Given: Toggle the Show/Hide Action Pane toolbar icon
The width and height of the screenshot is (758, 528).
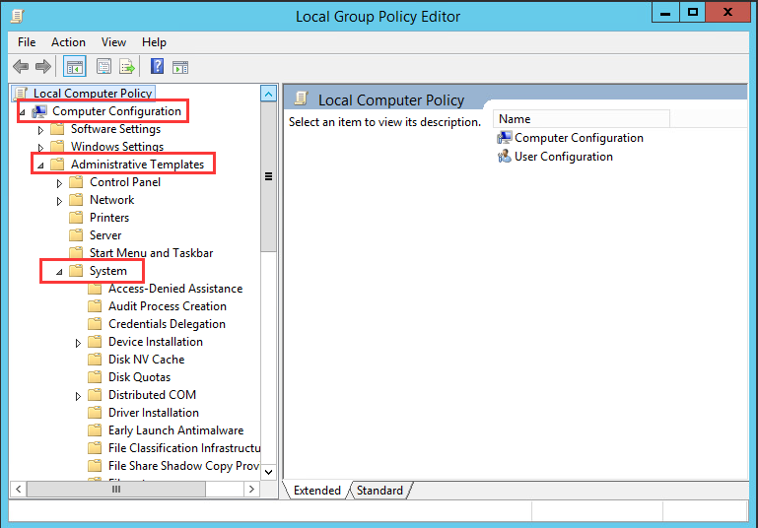Looking at the screenshot, I should [x=180, y=67].
